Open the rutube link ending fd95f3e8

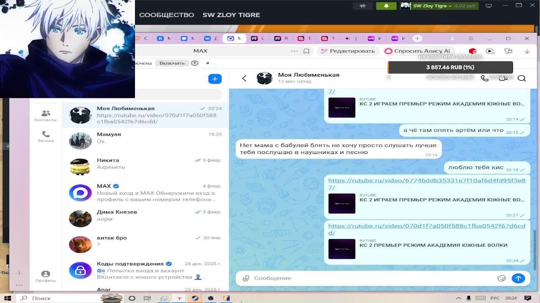pos(427,184)
